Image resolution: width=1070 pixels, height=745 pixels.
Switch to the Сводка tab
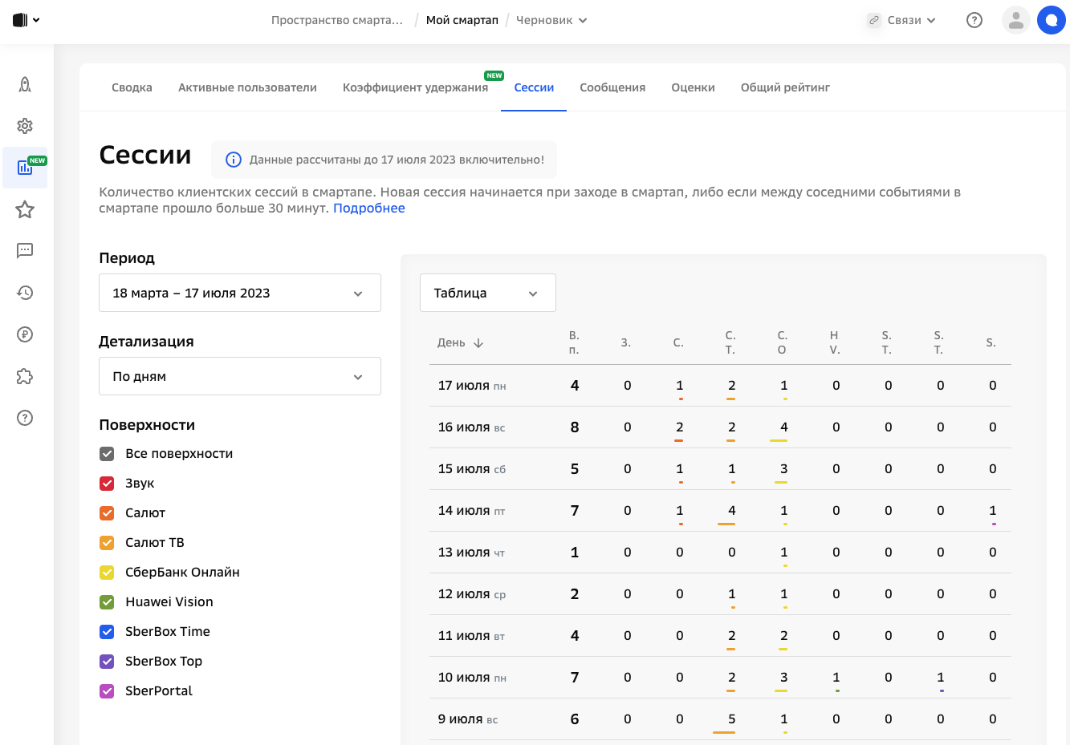point(132,87)
